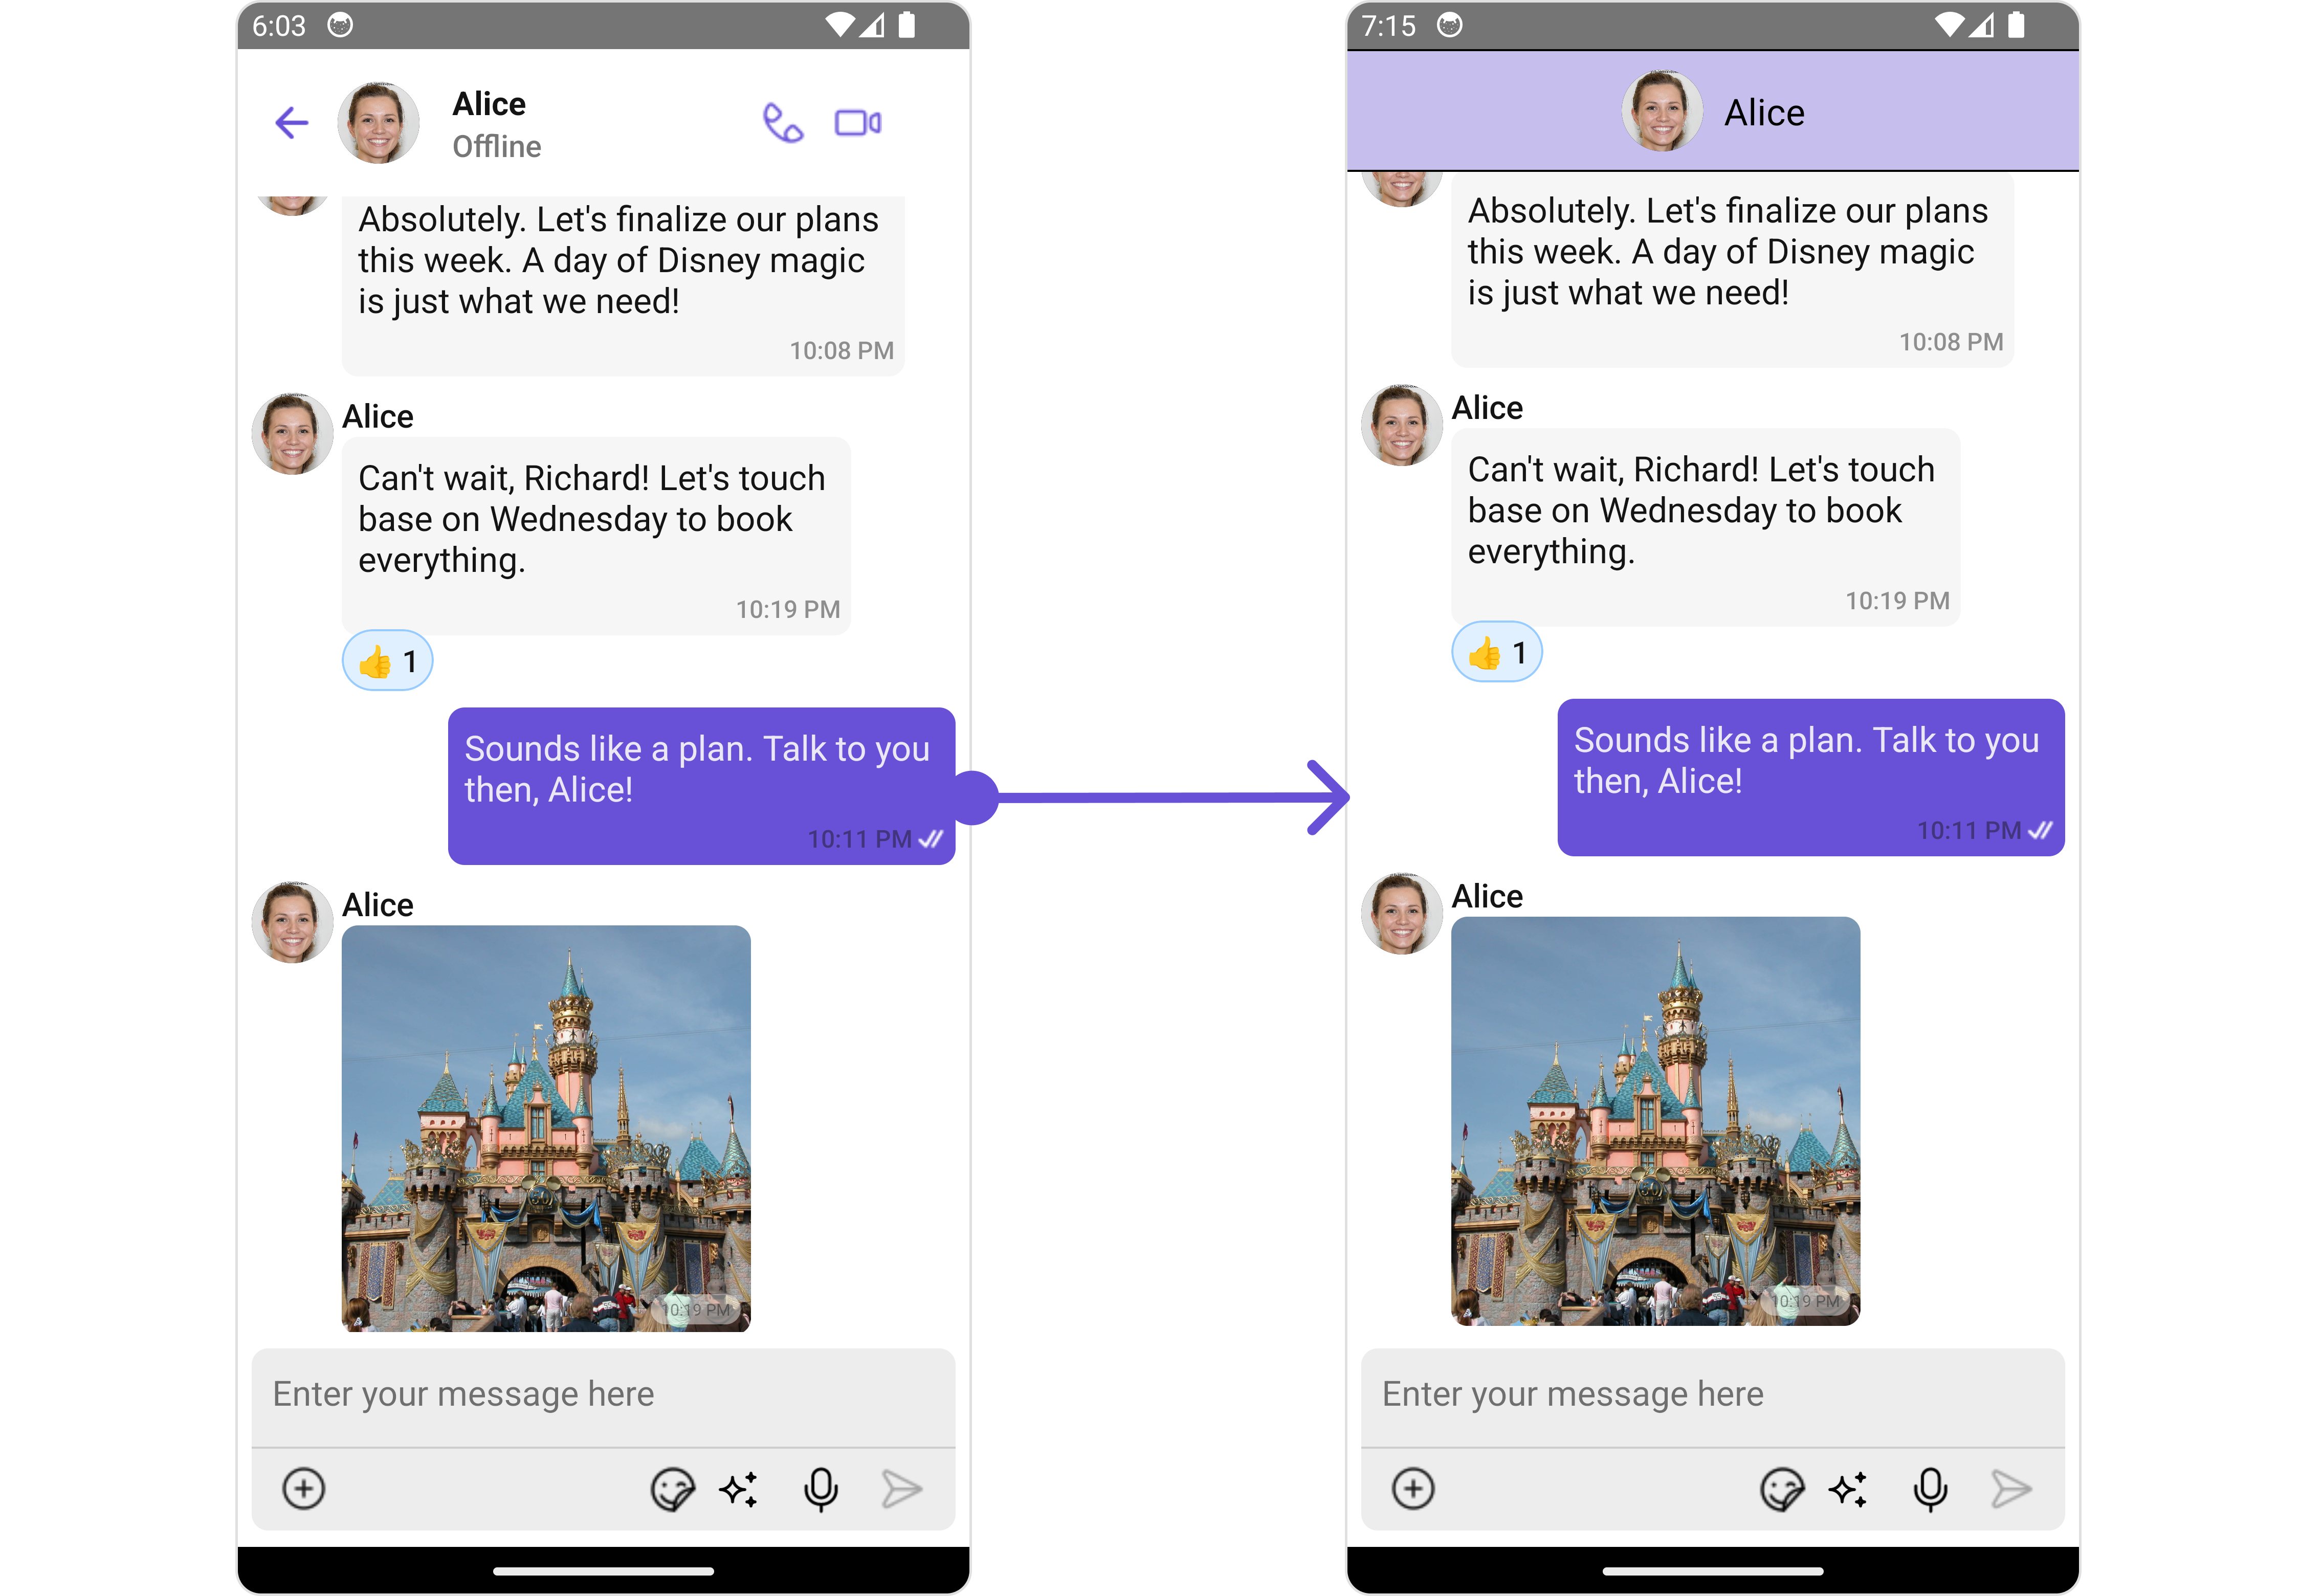2301x1596 pixels.
Task: Tap Alice's avatar beside castle photo, left phone
Action: click(292, 922)
